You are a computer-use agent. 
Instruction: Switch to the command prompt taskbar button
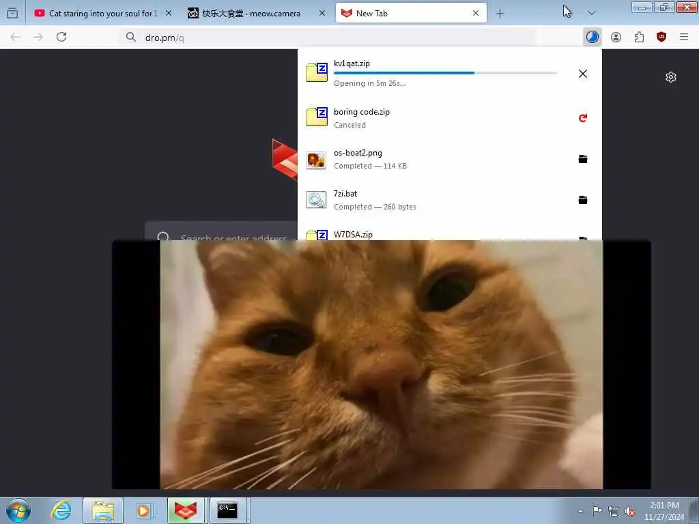pos(228,510)
